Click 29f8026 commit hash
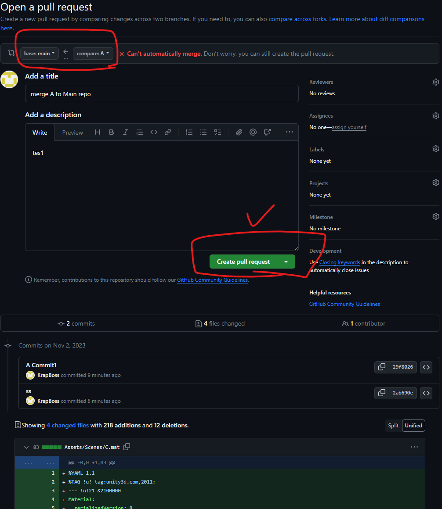 pos(402,367)
